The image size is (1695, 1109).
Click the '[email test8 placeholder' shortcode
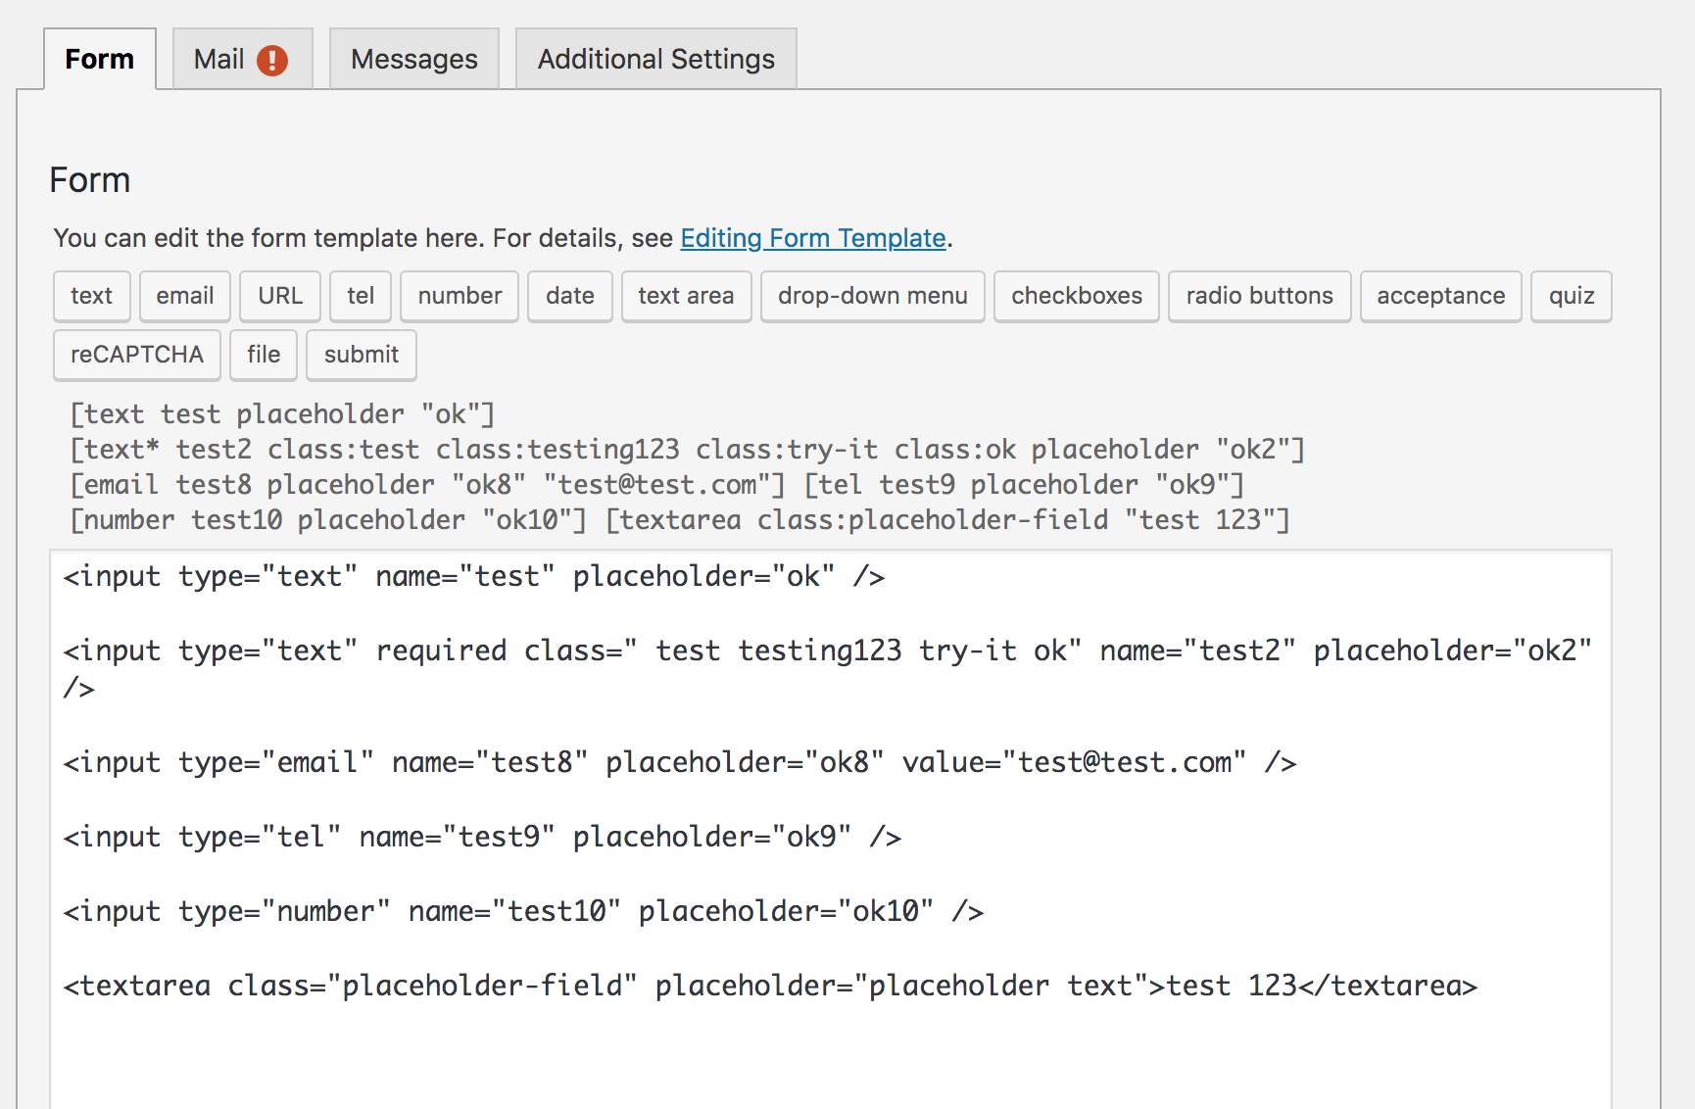pyautogui.click(x=427, y=485)
